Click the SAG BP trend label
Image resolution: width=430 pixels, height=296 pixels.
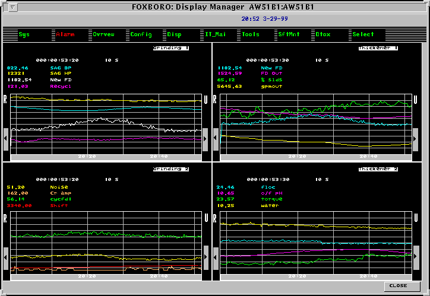pyautogui.click(x=61, y=68)
